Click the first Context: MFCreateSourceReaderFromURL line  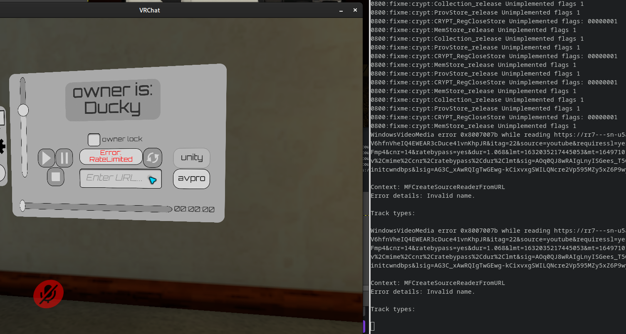tap(438, 187)
